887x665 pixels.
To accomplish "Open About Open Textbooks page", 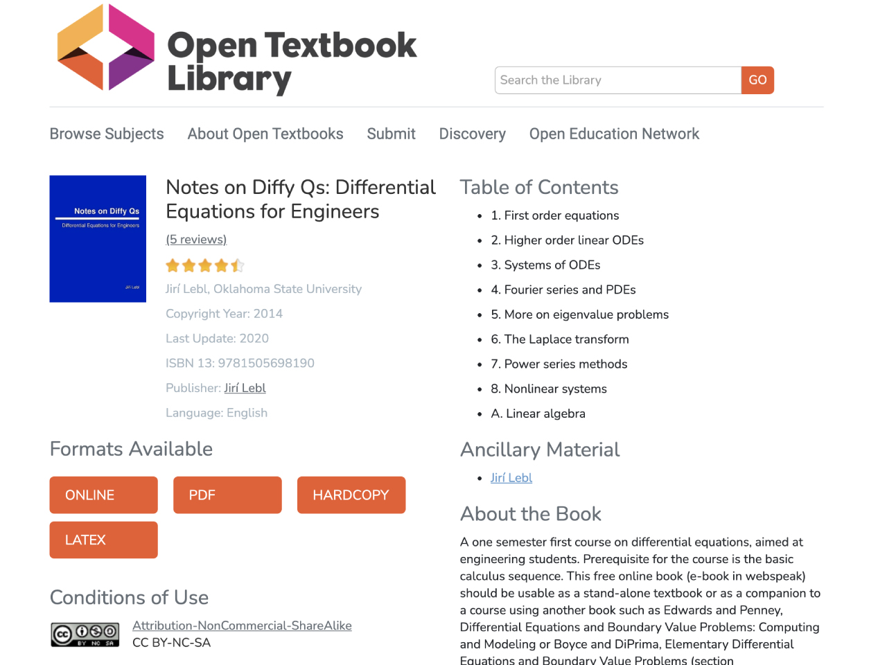I will coord(265,134).
